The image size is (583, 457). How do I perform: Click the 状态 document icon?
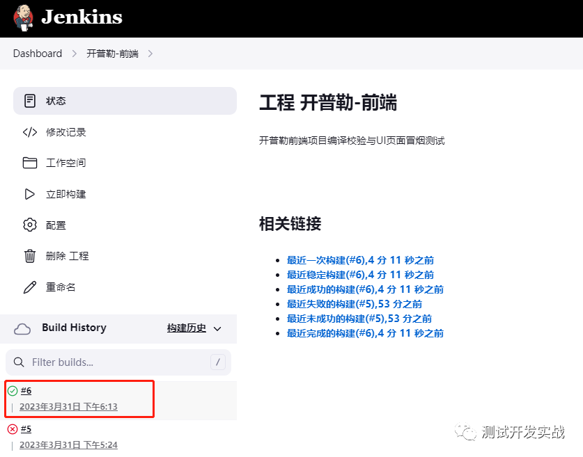[30, 101]
